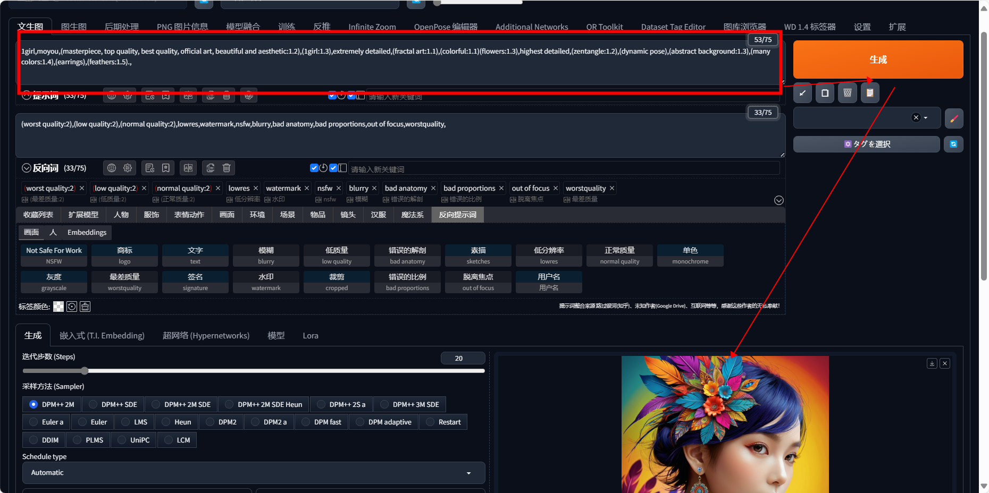The height and width of the screenshot is (493, 989).
Task: Select the Restart sampler
Action: click(x=443, y=422)
